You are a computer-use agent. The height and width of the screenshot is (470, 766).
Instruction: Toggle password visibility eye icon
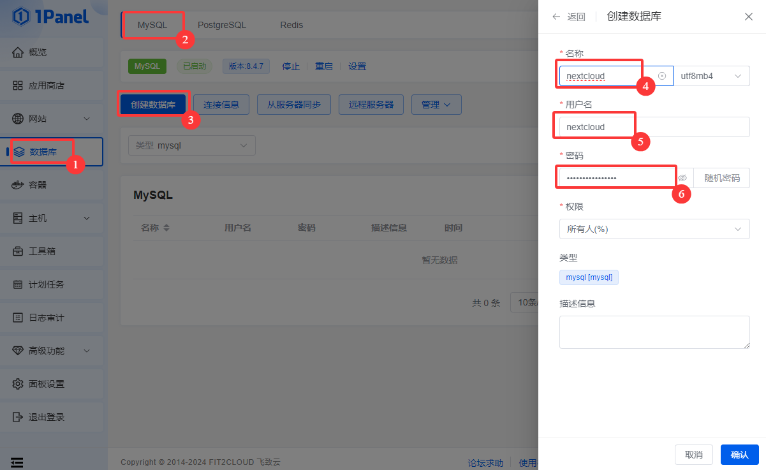682,178
